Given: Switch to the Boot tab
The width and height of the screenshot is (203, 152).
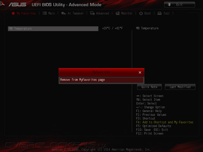Looking at the screenshot, I should click(145, 13).
